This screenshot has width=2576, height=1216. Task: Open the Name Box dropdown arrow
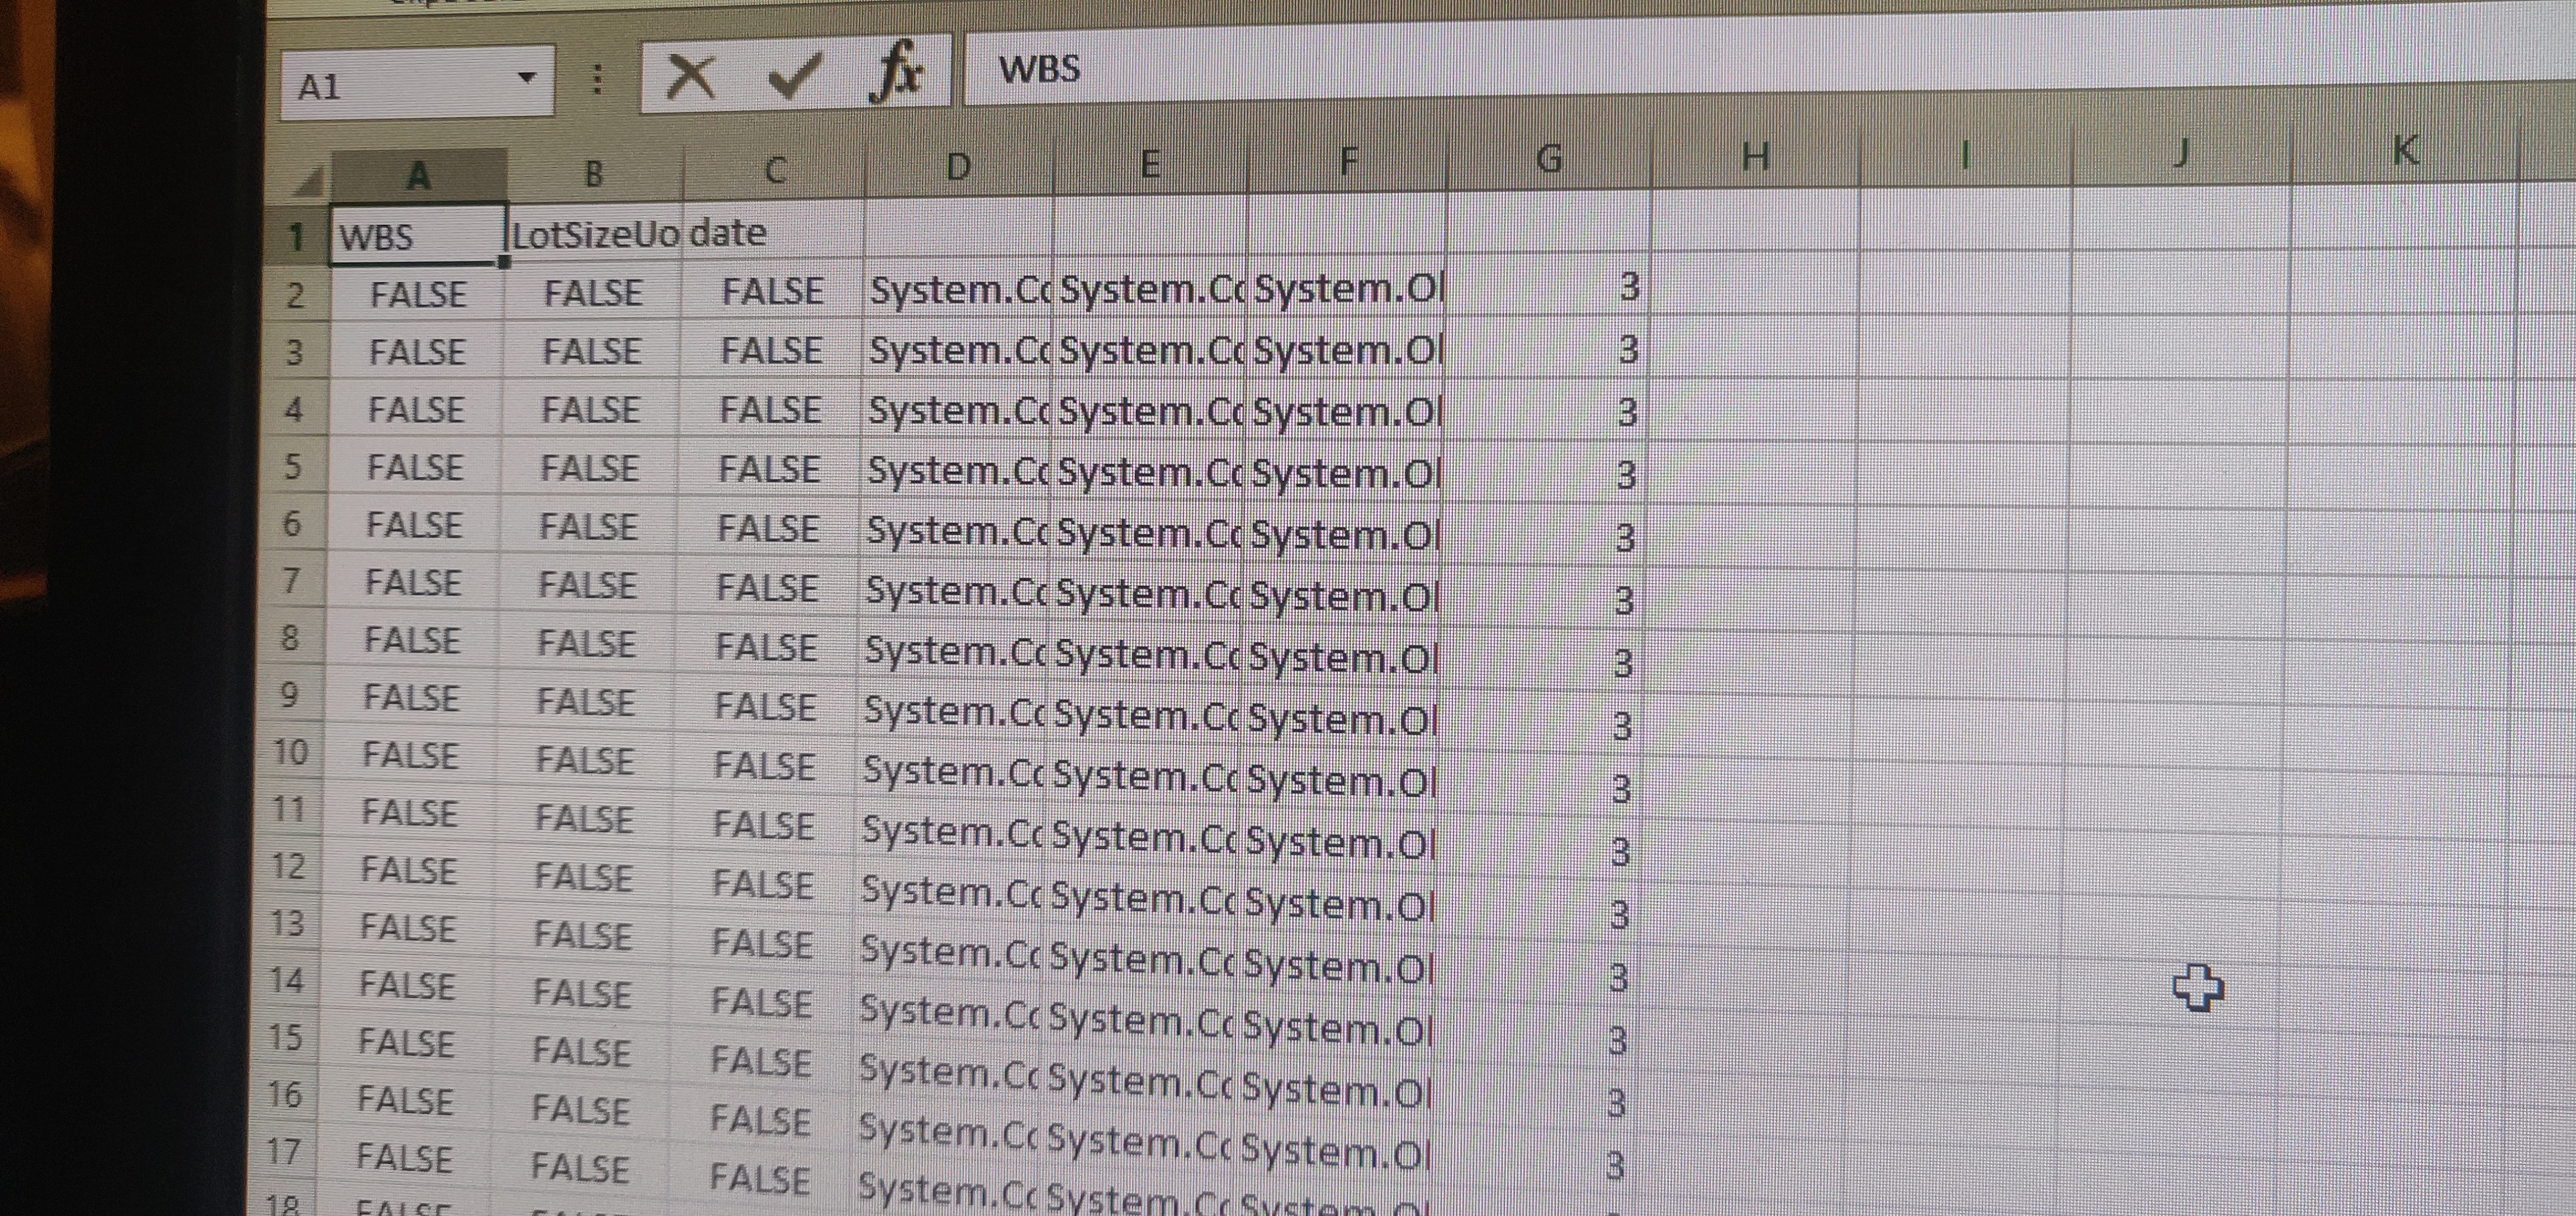click(526, 77)
